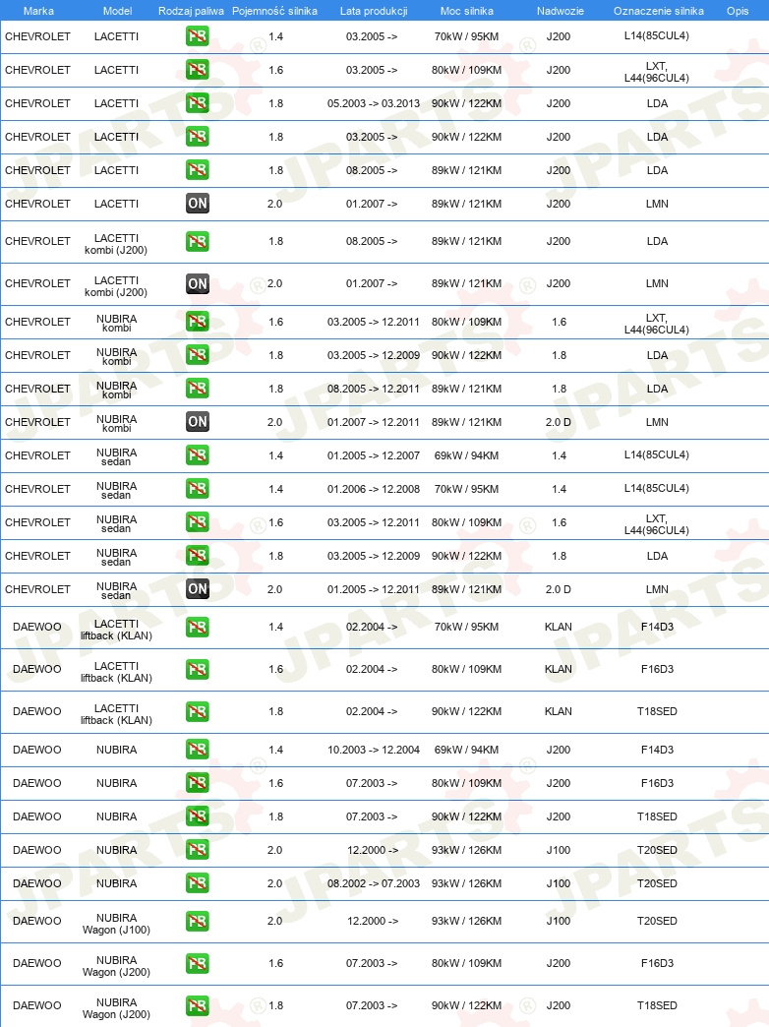Click petrol icon for Daewoo Lacetti liftback 1.6
The image size is (769, 1027).
(197, 669)
